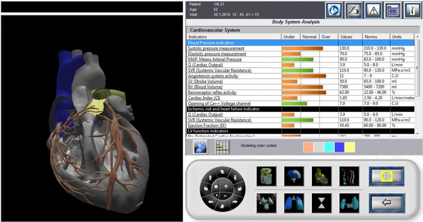Select the heart model thumbnail icon
Screen dimensions: 423x222
(321, 176)
